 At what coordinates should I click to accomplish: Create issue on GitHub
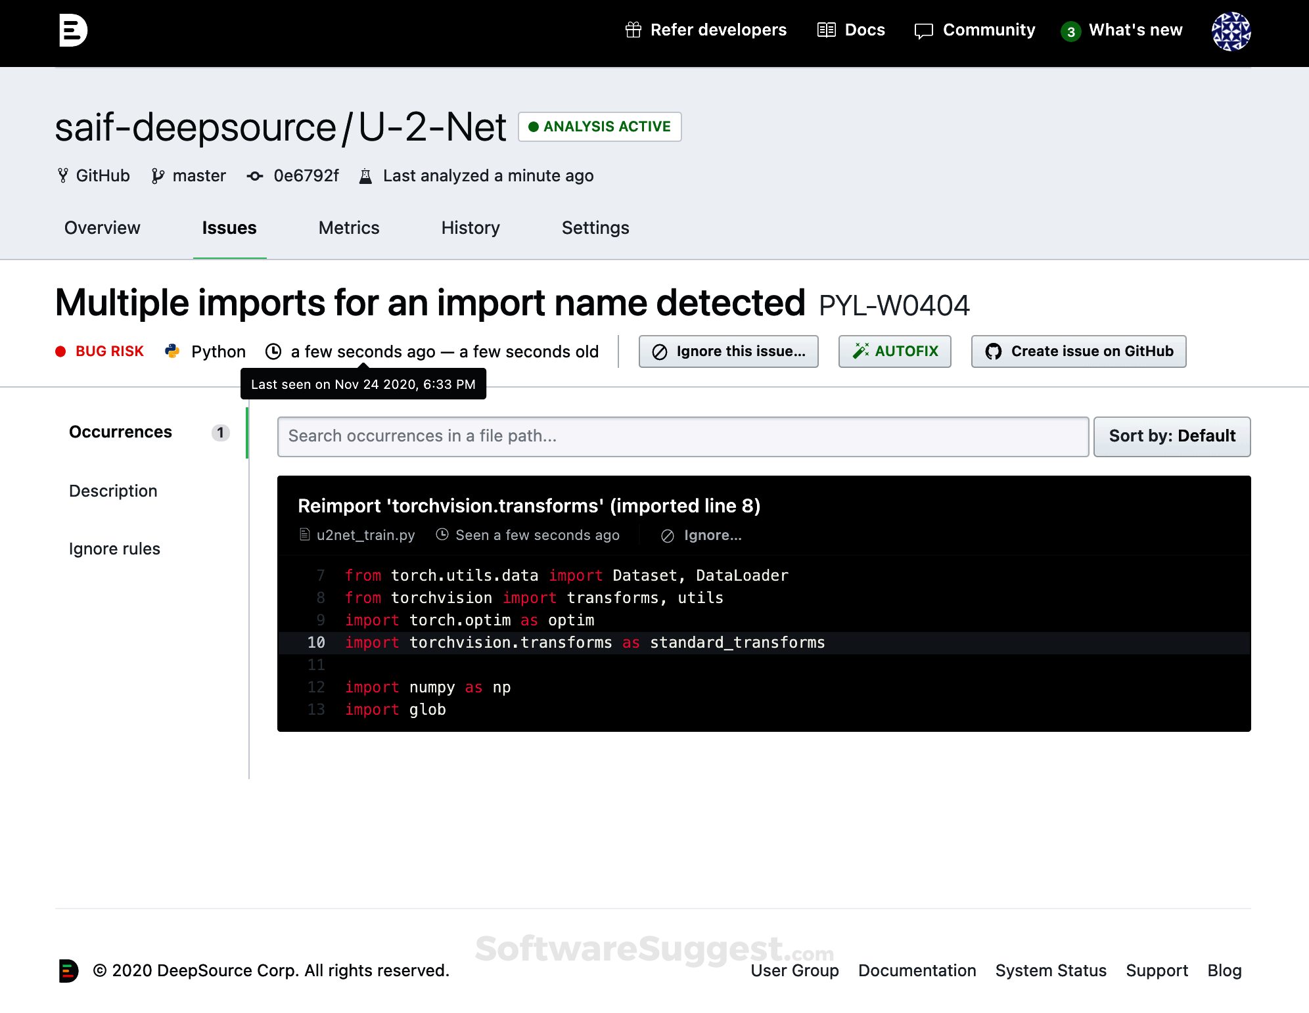tap(1078, 351)
